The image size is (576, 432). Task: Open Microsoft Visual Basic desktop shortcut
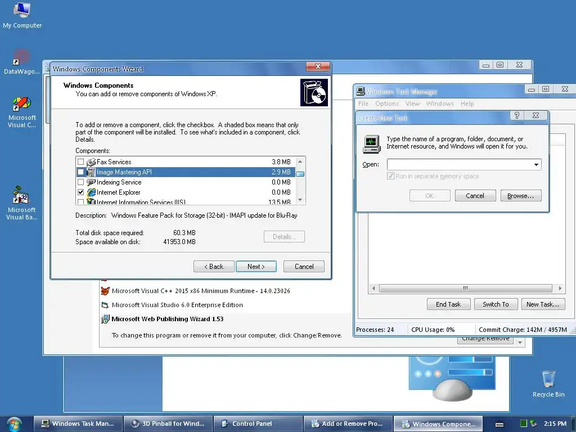22,203
